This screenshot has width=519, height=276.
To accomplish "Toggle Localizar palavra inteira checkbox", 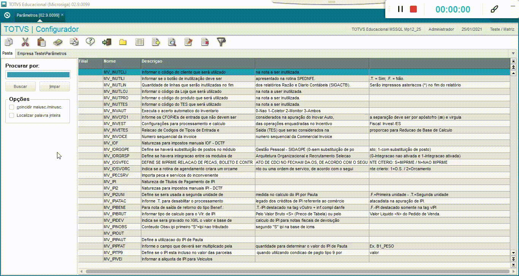I will [12, 115].
